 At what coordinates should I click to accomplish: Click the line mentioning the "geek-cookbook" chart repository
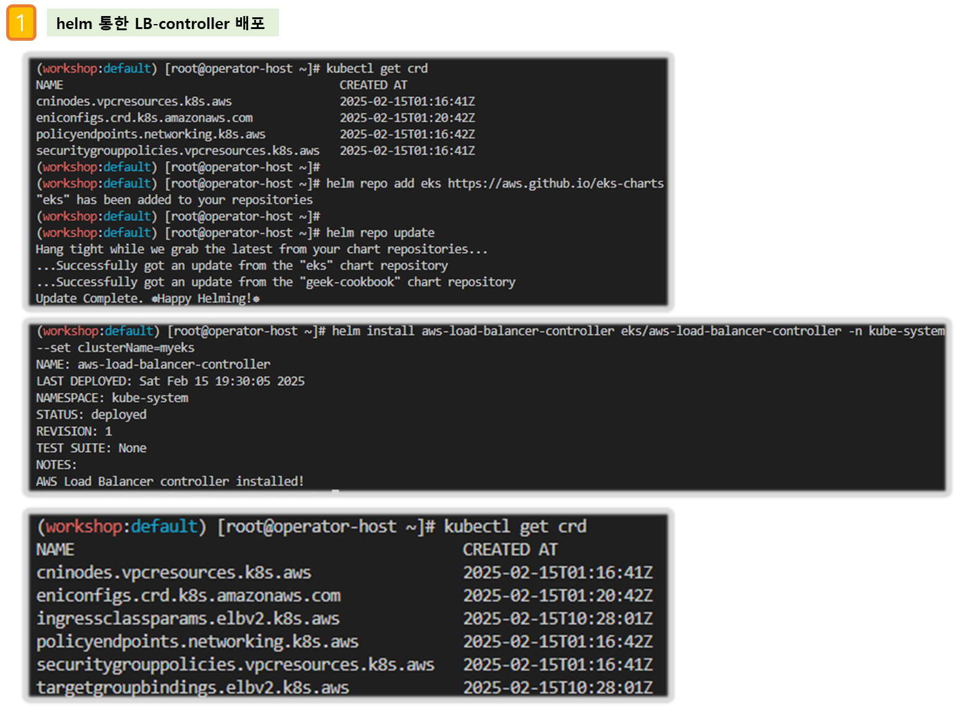click(275, 282)
